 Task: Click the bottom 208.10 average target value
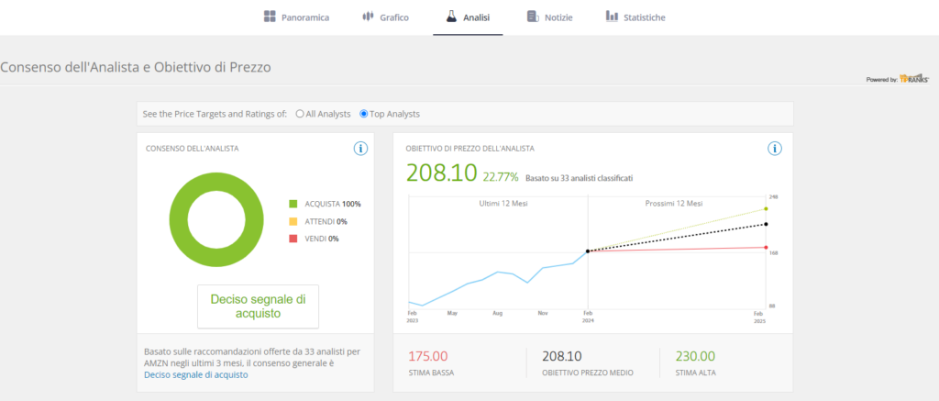pos(562,356)
